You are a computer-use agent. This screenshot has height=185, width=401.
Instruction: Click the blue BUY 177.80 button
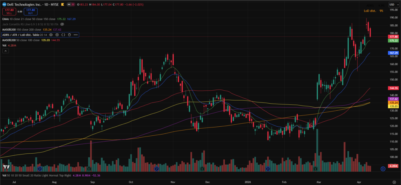pyautogui.click(x=30, y=11)
